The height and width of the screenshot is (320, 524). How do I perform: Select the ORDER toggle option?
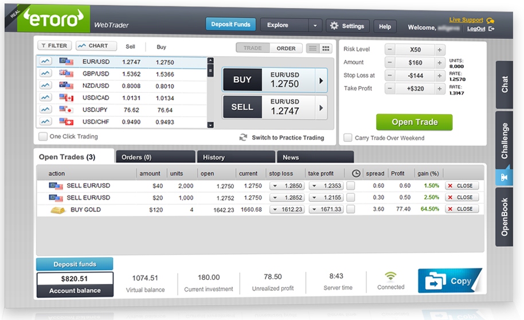[x=286, y=49]
